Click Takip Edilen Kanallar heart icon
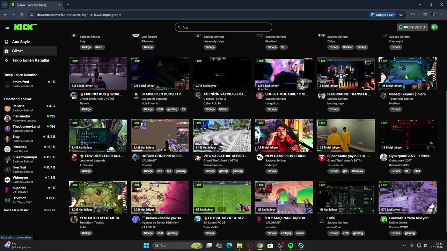The image size is (447, 251). [6, 60]
